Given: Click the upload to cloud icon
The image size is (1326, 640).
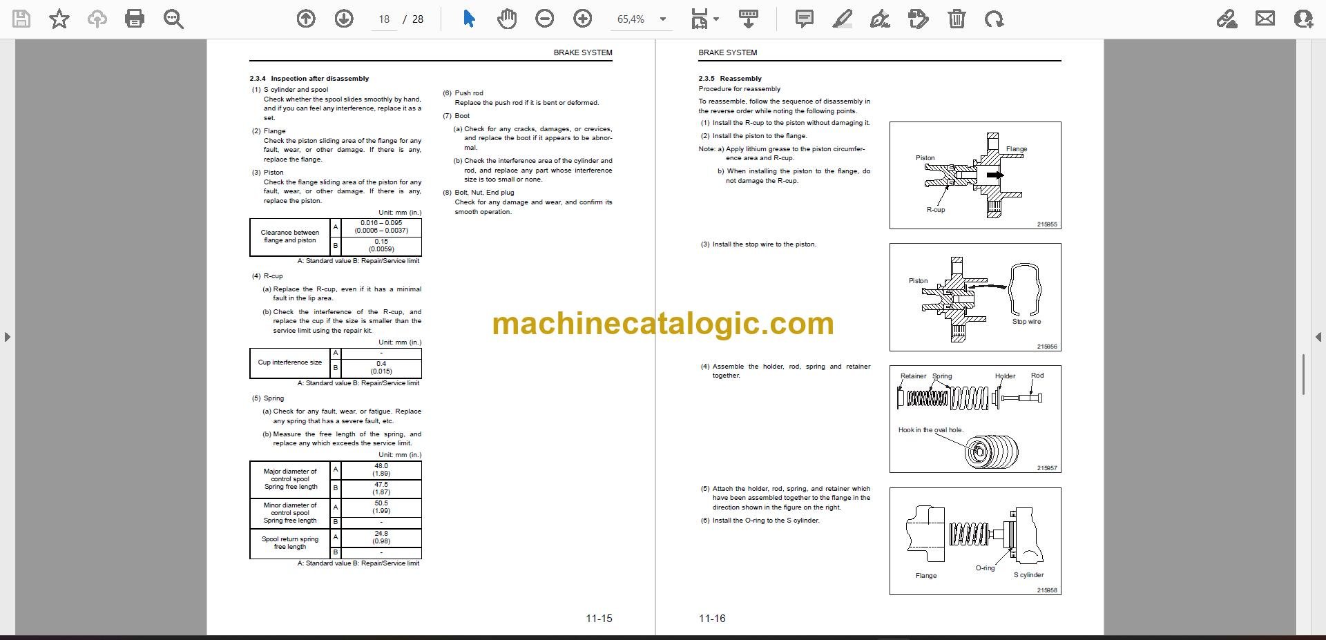Looking at the screenshot, I should pos(97,19).
